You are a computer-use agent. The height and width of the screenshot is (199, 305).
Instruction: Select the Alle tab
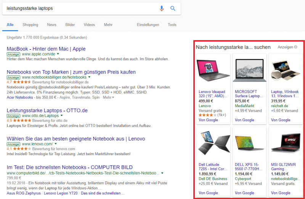[x=10, y=25]
